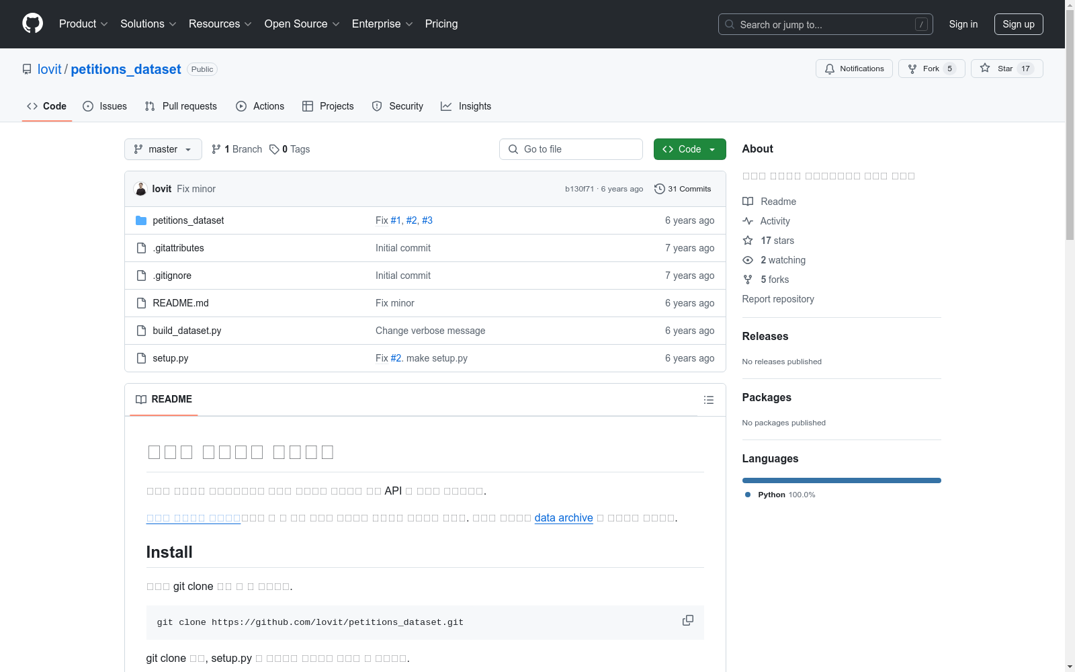This screenshot has width=1075, height=672.
Task: Click the fork icon beside 5 forks
Action: click(x=748, y=280)
